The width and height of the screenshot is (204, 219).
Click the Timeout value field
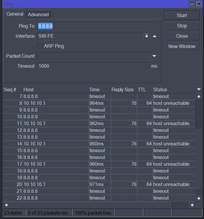[94, 66]
